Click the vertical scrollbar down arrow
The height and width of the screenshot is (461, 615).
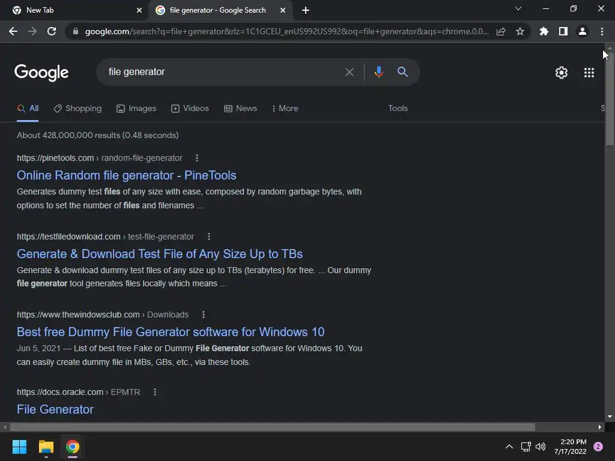point(610,417)
